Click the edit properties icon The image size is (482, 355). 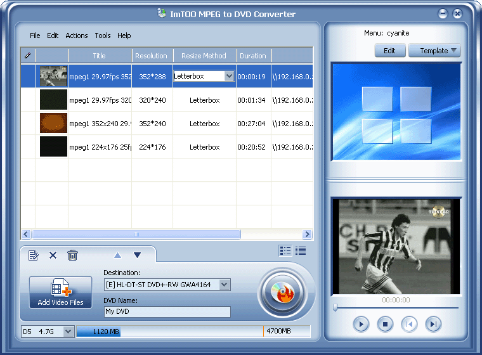(34, 255)
